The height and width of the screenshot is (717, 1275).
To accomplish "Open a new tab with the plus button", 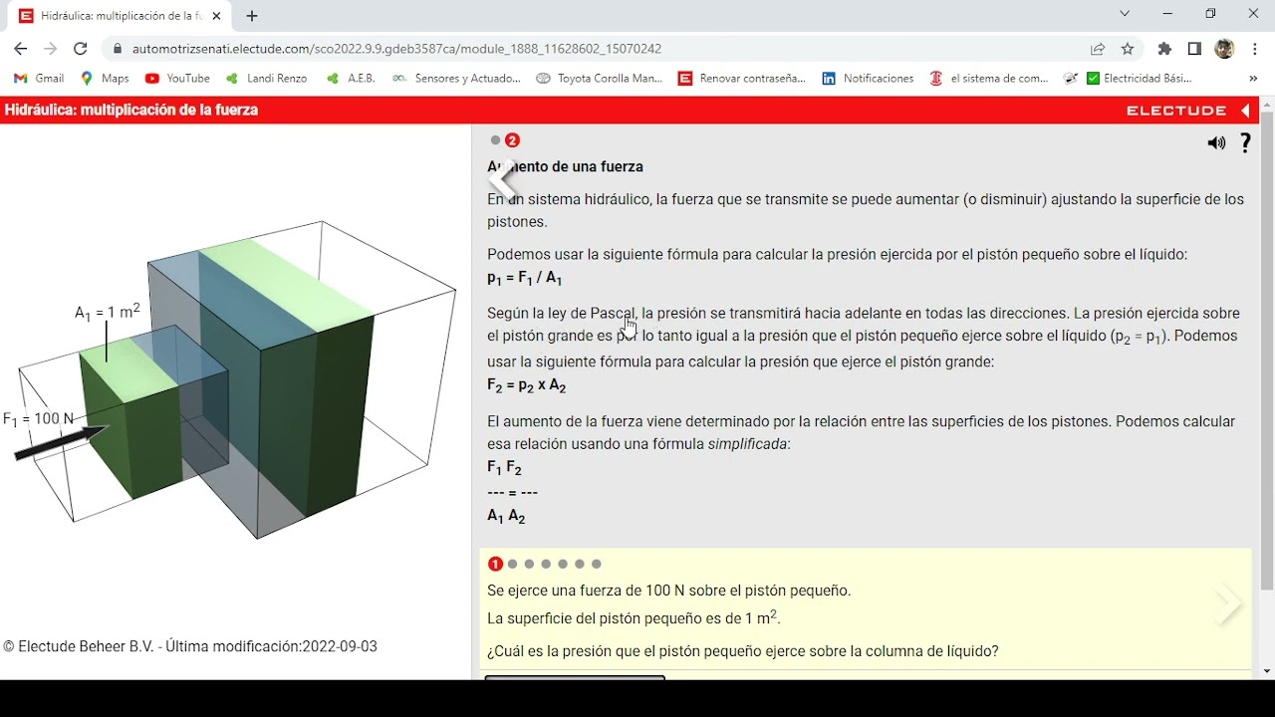I will point(252,16).
